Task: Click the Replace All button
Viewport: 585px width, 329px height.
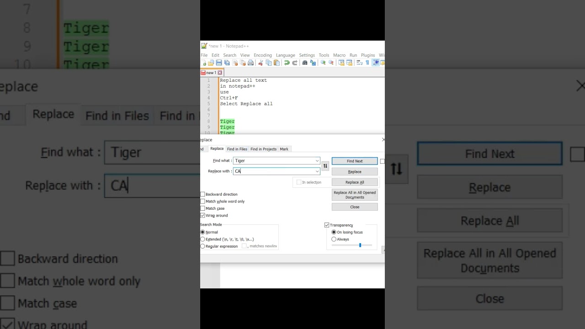Action: [x=355, y=182]
